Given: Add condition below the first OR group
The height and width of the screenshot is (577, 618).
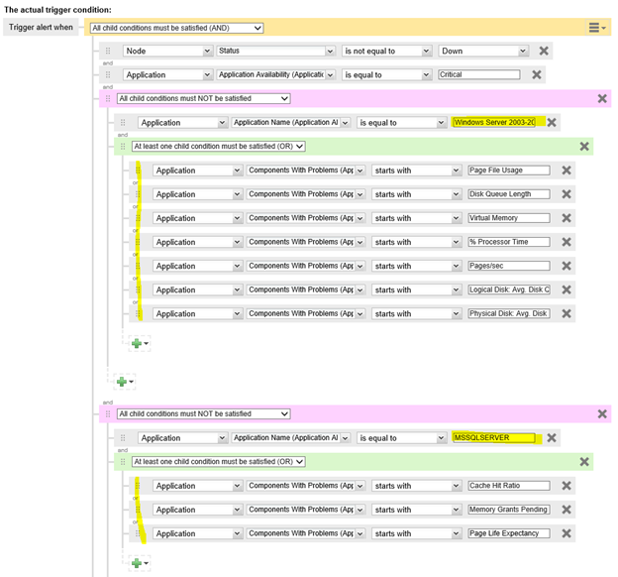Looking at the screenshot, I should coord(125,382).
